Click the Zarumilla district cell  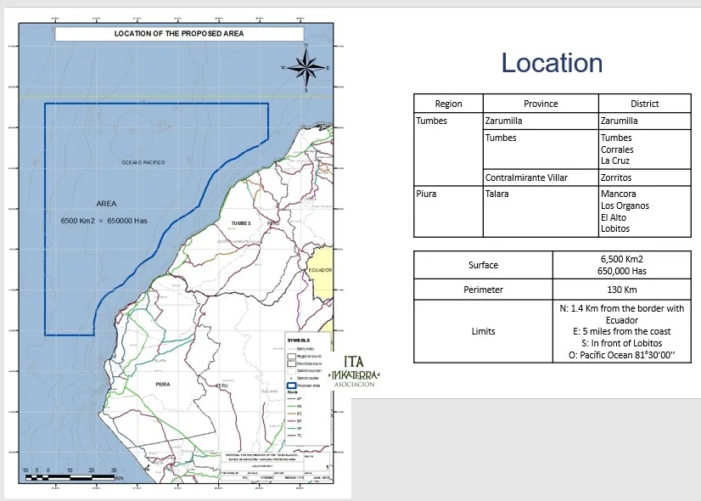pyautogui.click(x=645, y=121)
